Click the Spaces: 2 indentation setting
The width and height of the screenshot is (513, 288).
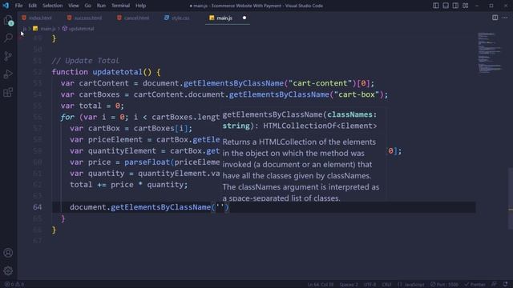[x=349, y=285]
